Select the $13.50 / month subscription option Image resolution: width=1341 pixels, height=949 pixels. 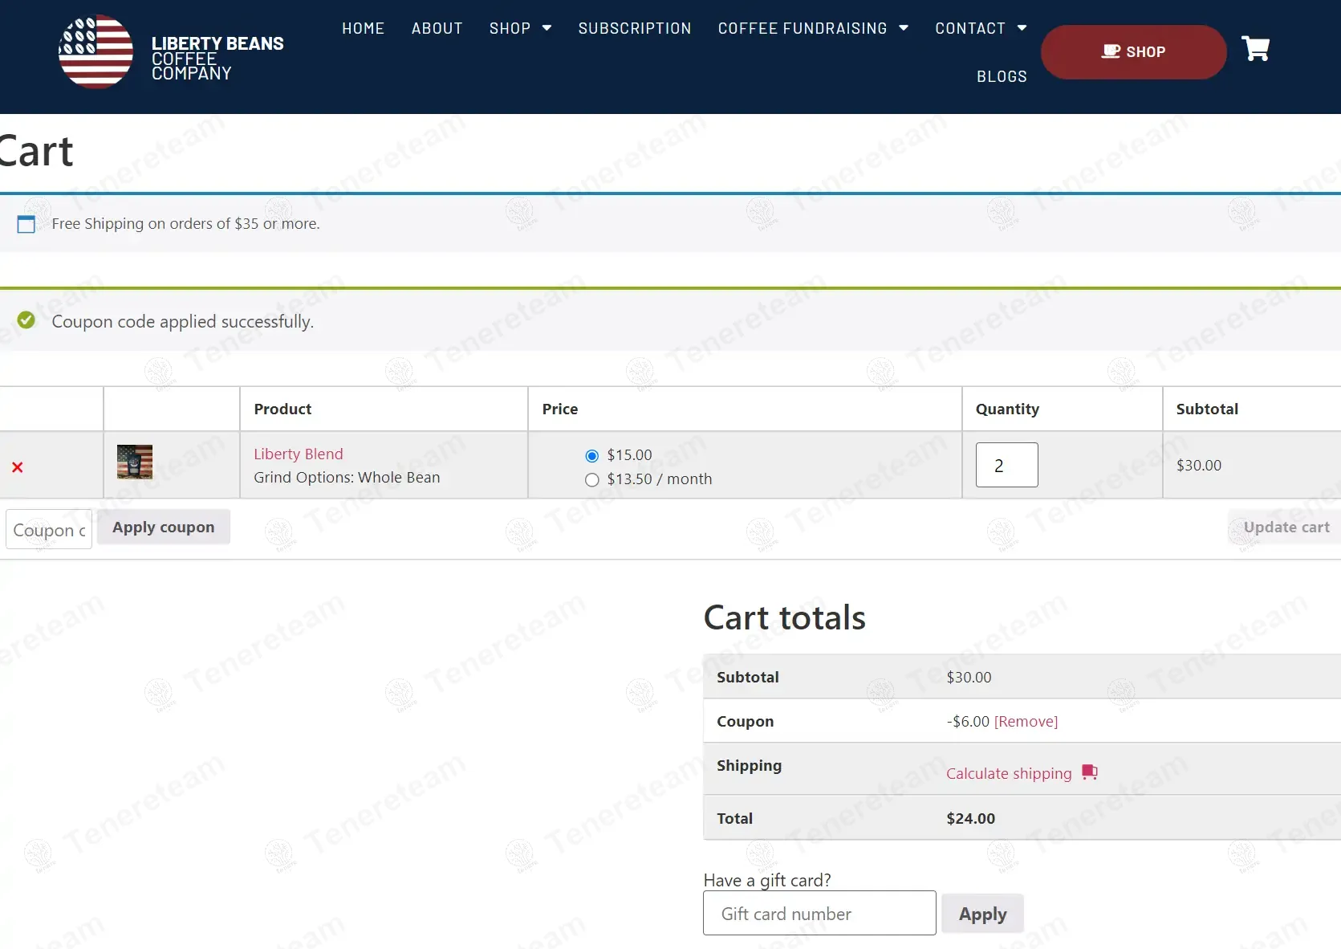[x=592, y=480]
